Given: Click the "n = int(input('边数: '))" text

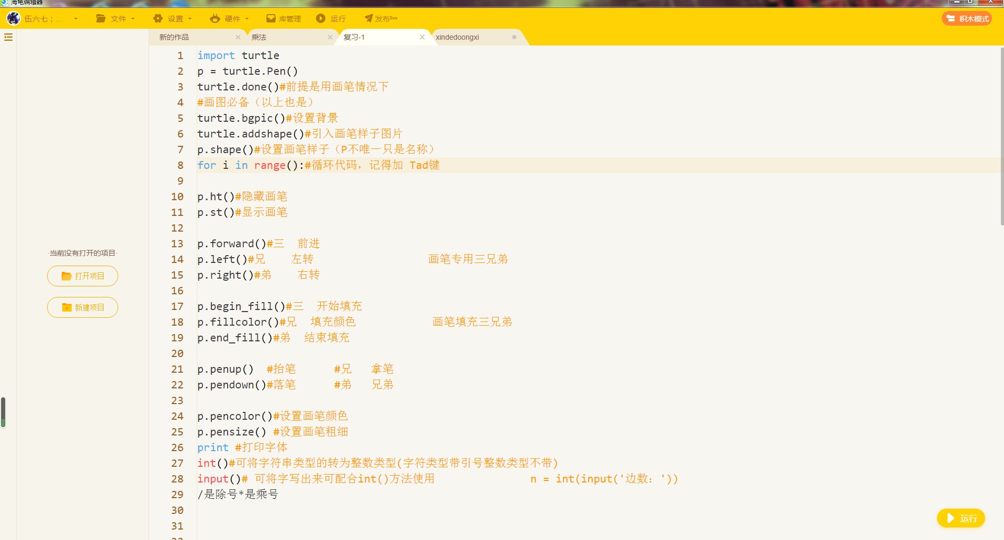Looking at the screenshot, I should coord(604,479).
